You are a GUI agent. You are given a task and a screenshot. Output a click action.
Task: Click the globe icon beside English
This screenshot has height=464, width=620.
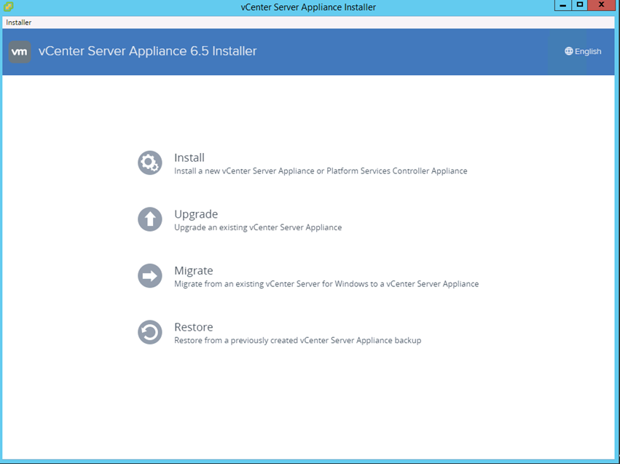[x=569, y=52]
